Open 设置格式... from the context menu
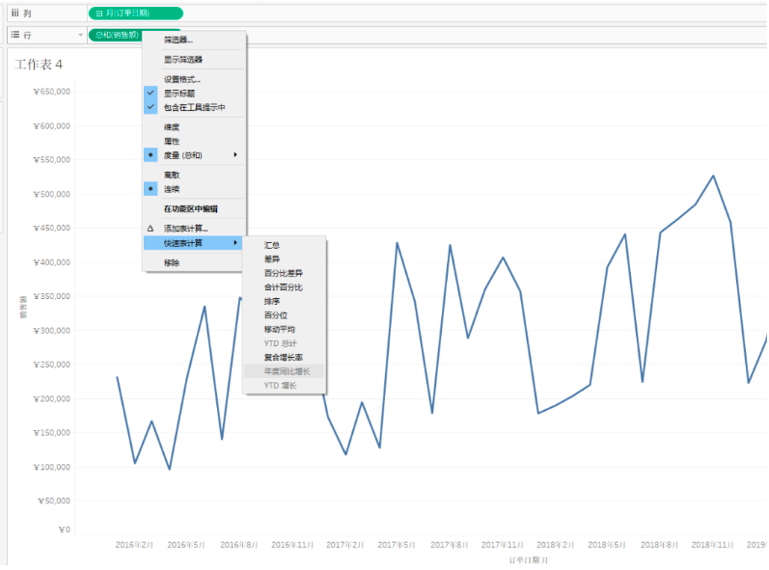 (x=182, y=79)
